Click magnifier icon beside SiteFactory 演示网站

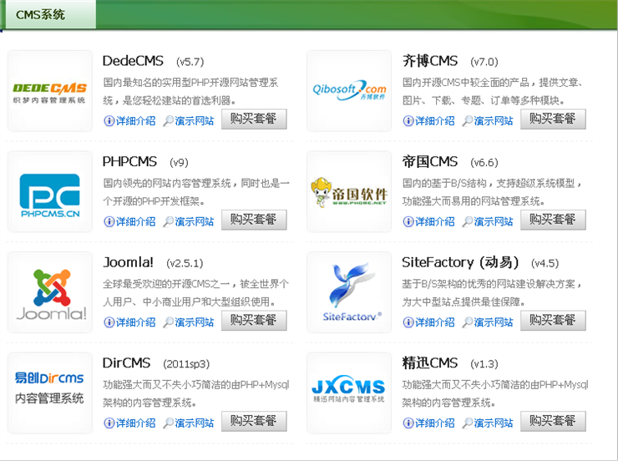pos(468,322)
